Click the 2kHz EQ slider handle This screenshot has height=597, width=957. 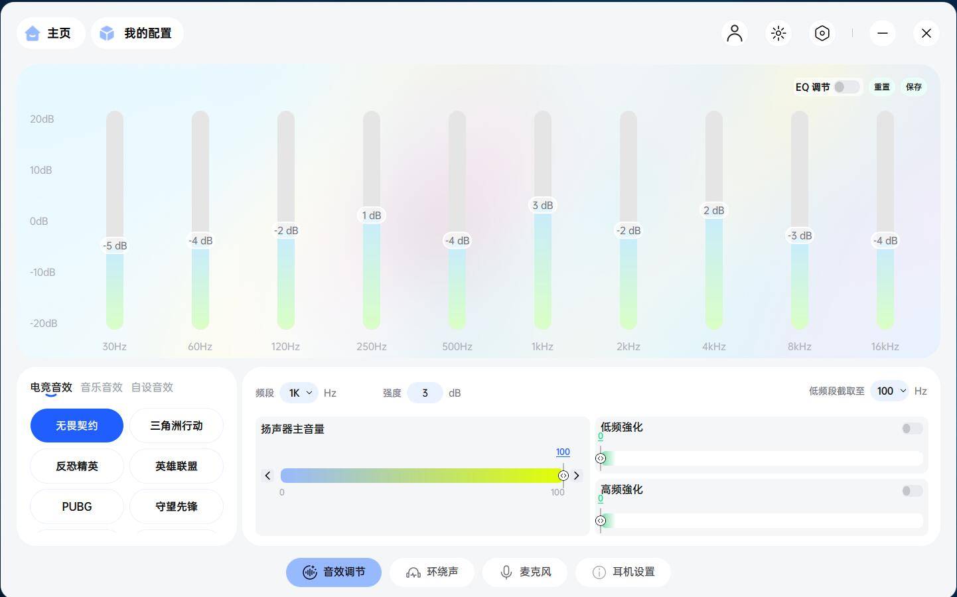(x=628, y=231)
